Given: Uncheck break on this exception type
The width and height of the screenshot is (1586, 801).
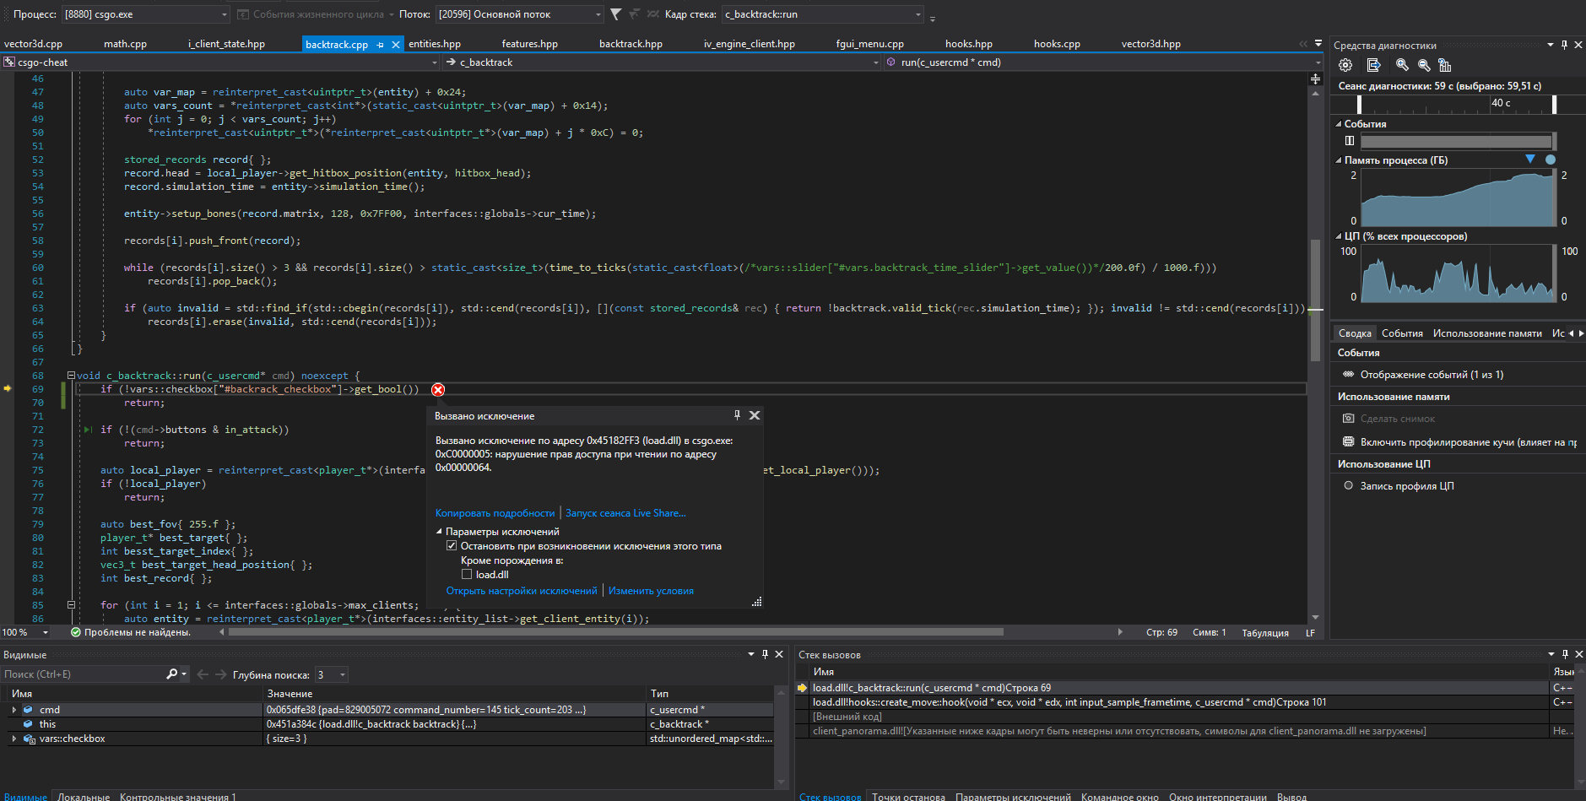Looking at the screenshot, I should point(452,546).
